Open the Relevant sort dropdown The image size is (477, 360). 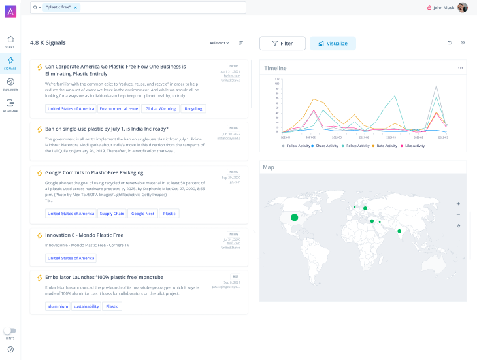click(x=219, y=43)
